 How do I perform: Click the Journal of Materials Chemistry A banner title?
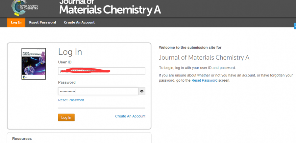[x=110, y=8]
